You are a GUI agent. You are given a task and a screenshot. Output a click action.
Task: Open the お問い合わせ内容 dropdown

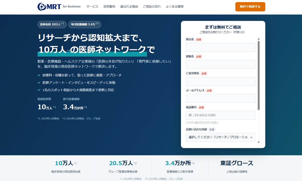[220, 137]
